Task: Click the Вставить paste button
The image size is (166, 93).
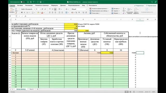Action: point(12,11)
